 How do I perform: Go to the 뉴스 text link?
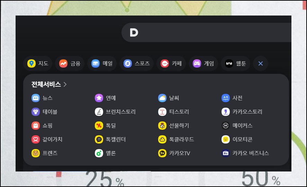pyautogui.click(x=47, y=98)
